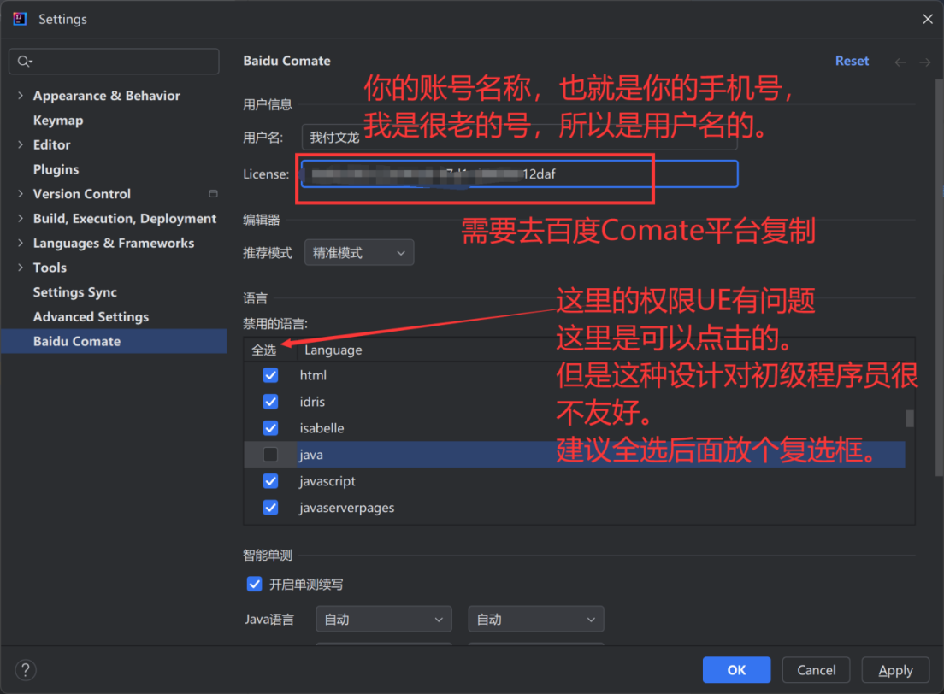Select Keymap in settings tree
The width and height of the screenshot is (944, 694).
[58, 121]
